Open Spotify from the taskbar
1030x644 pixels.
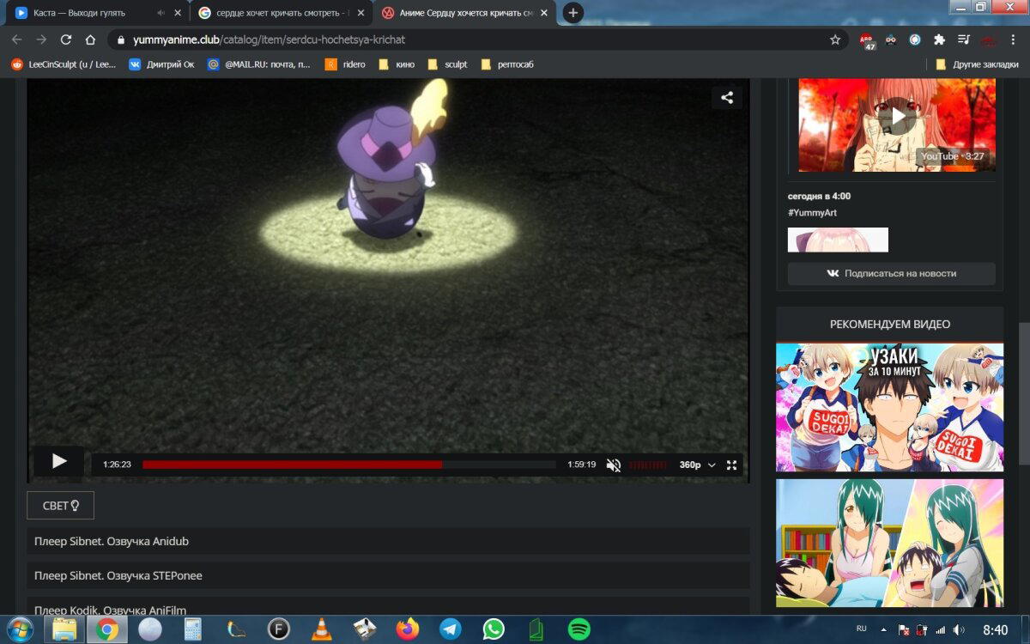coord(579,629)
